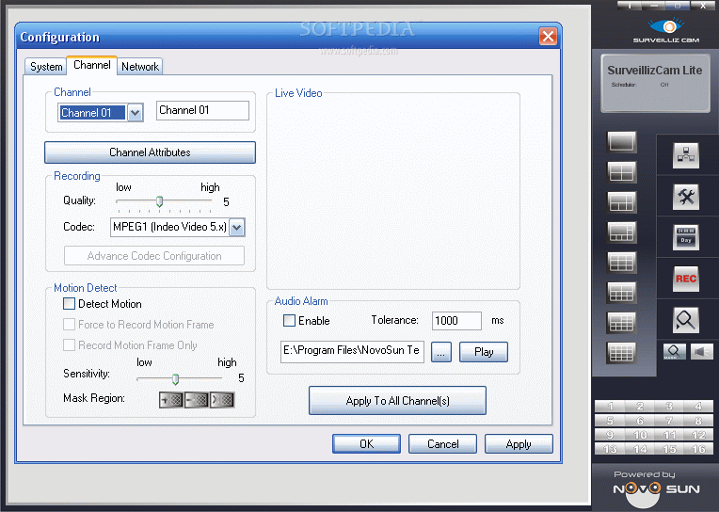Click the Apply button
Image resolution: width=719 pixels, height=512 pixels.
(x=519, y=443)
